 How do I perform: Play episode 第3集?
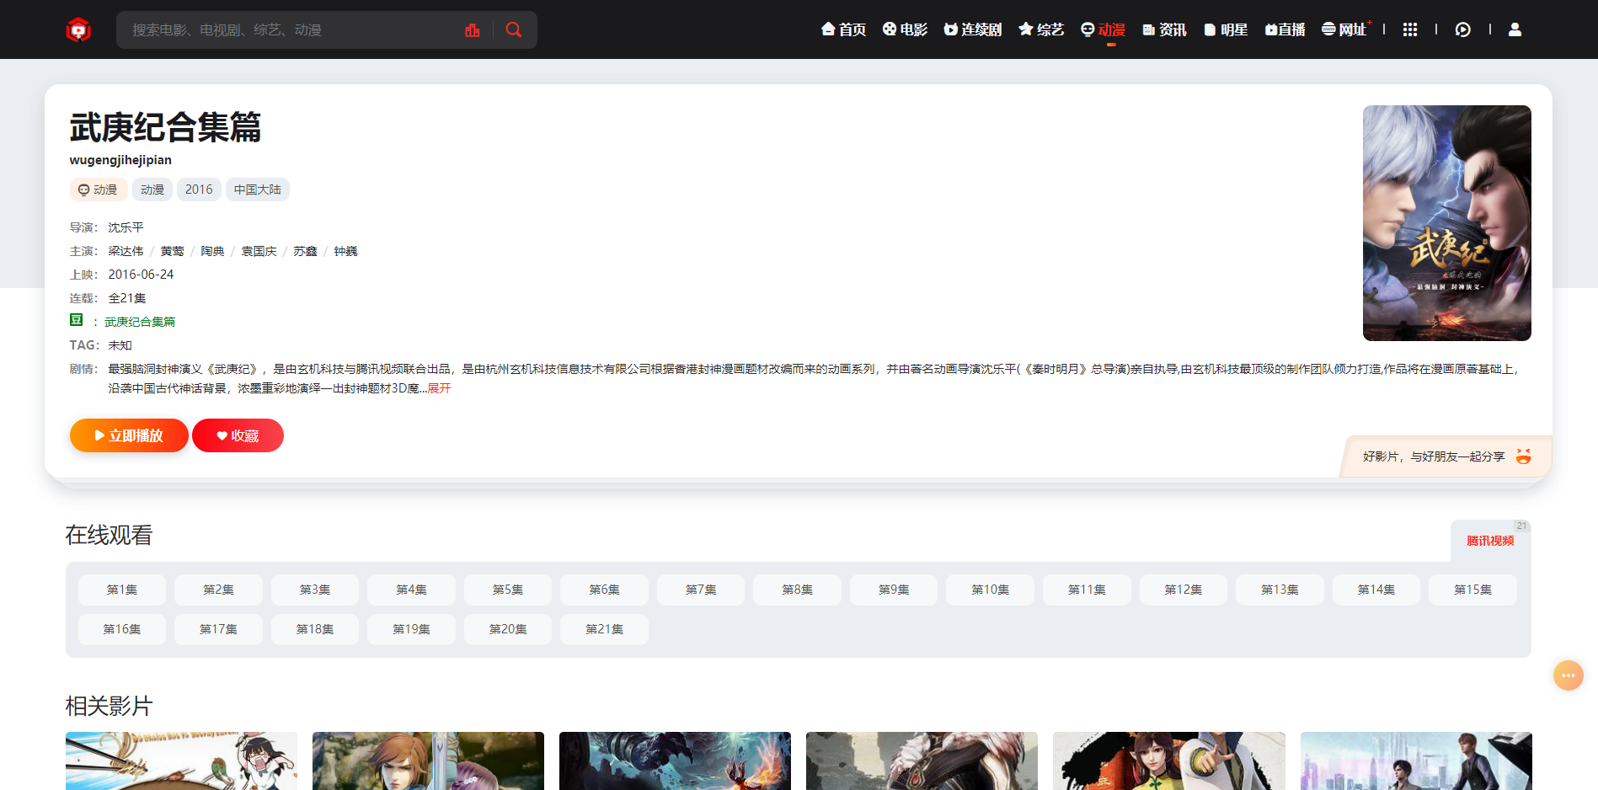click(315, 590)
